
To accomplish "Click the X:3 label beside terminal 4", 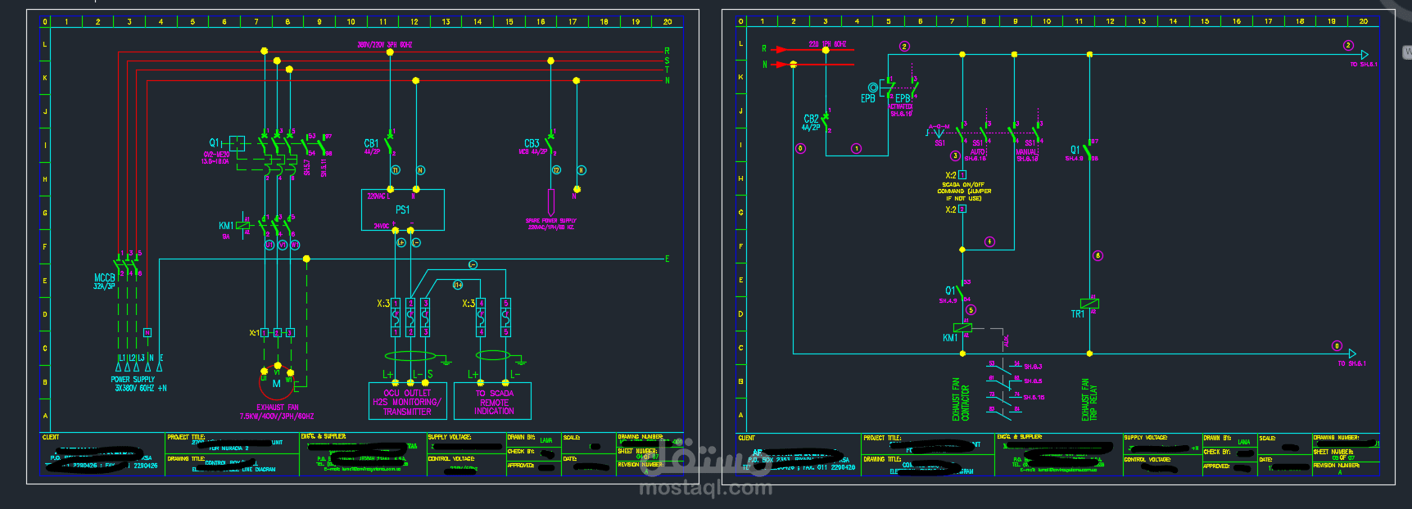I will 468,304.
